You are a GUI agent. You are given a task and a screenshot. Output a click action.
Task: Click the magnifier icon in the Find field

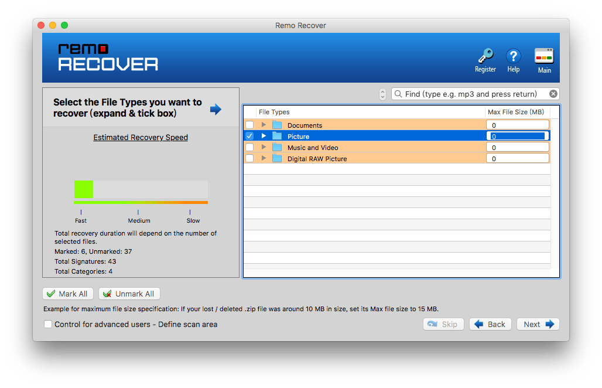(398, 94)
